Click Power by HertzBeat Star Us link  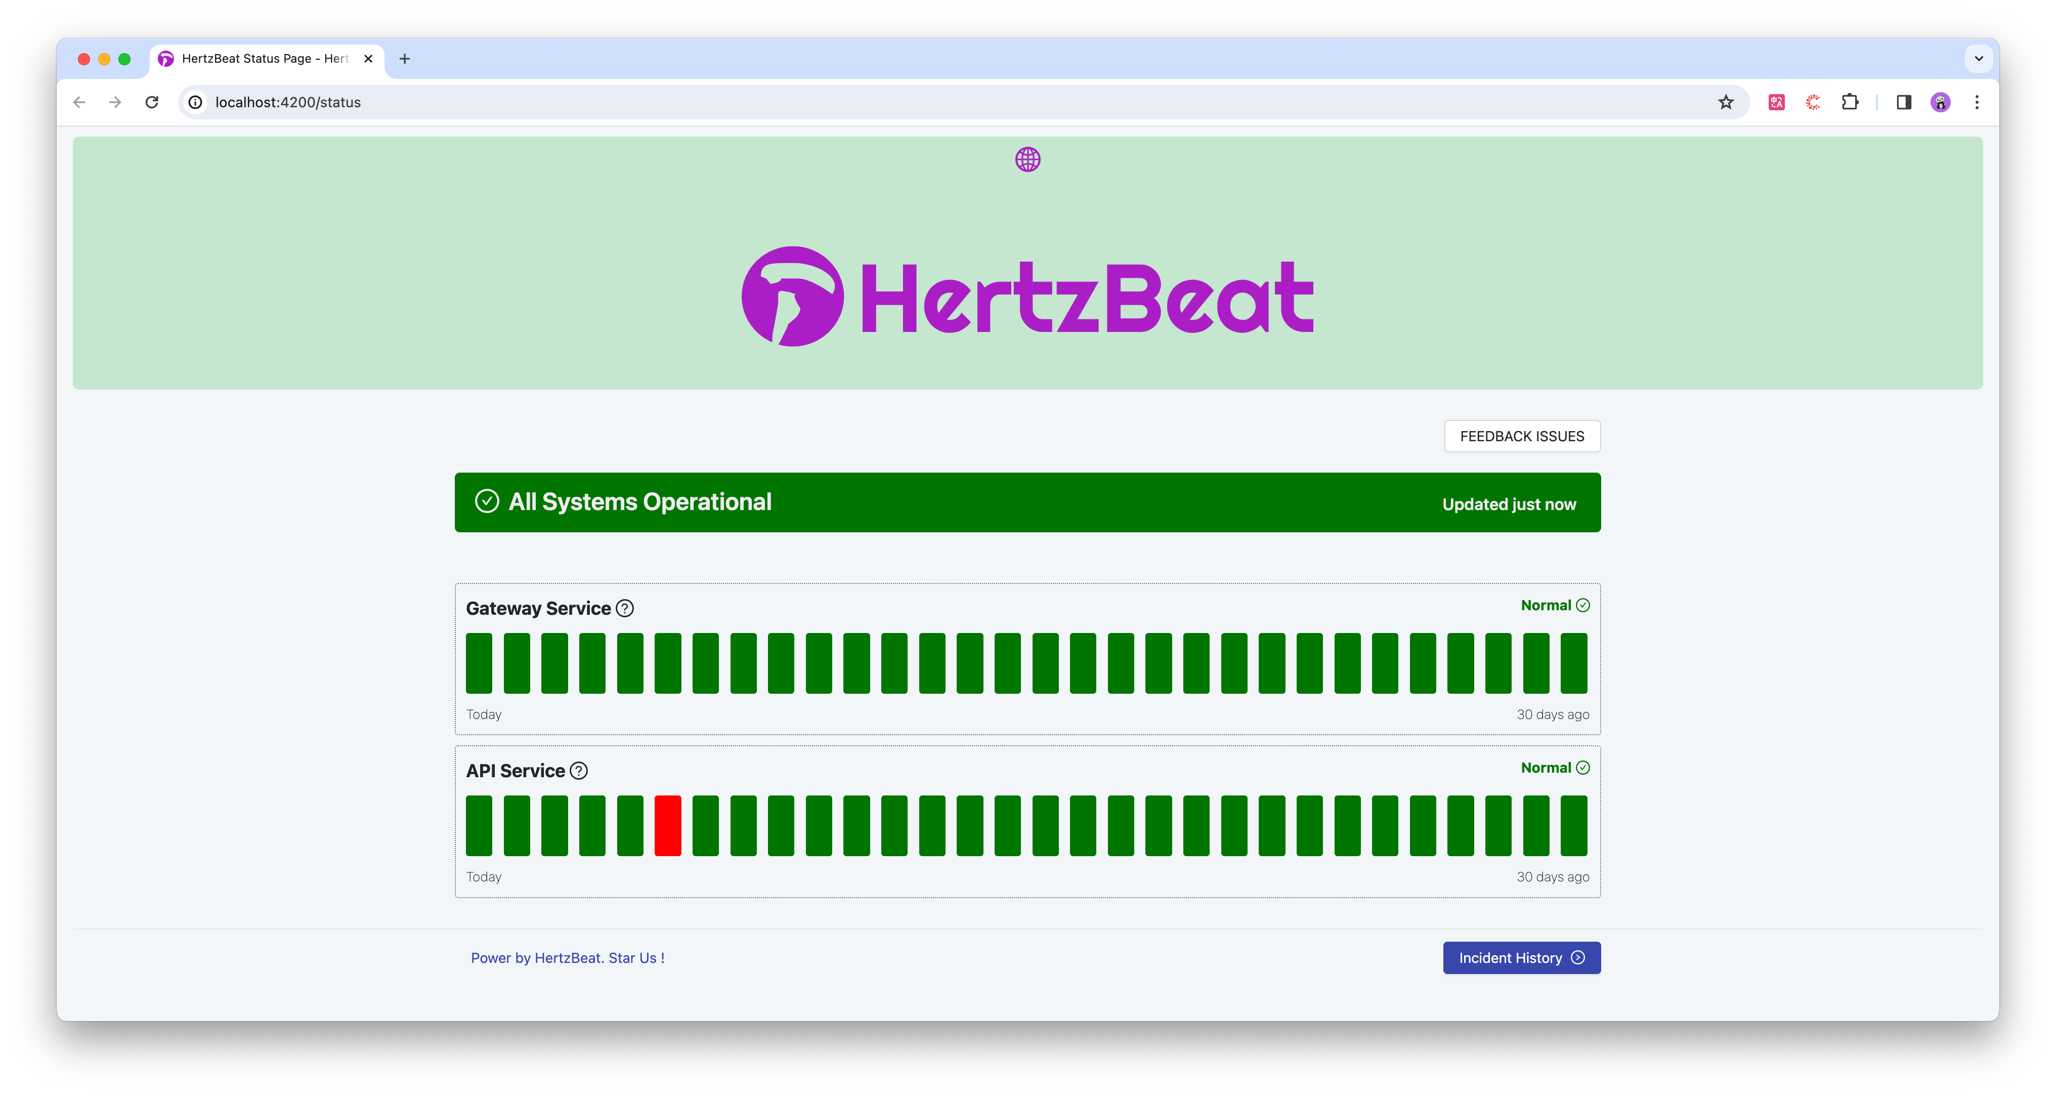tap(568, 958)
